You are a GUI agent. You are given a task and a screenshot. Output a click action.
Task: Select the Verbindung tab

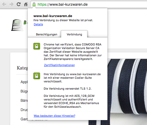pyautogui.click(x=74, y=34)
